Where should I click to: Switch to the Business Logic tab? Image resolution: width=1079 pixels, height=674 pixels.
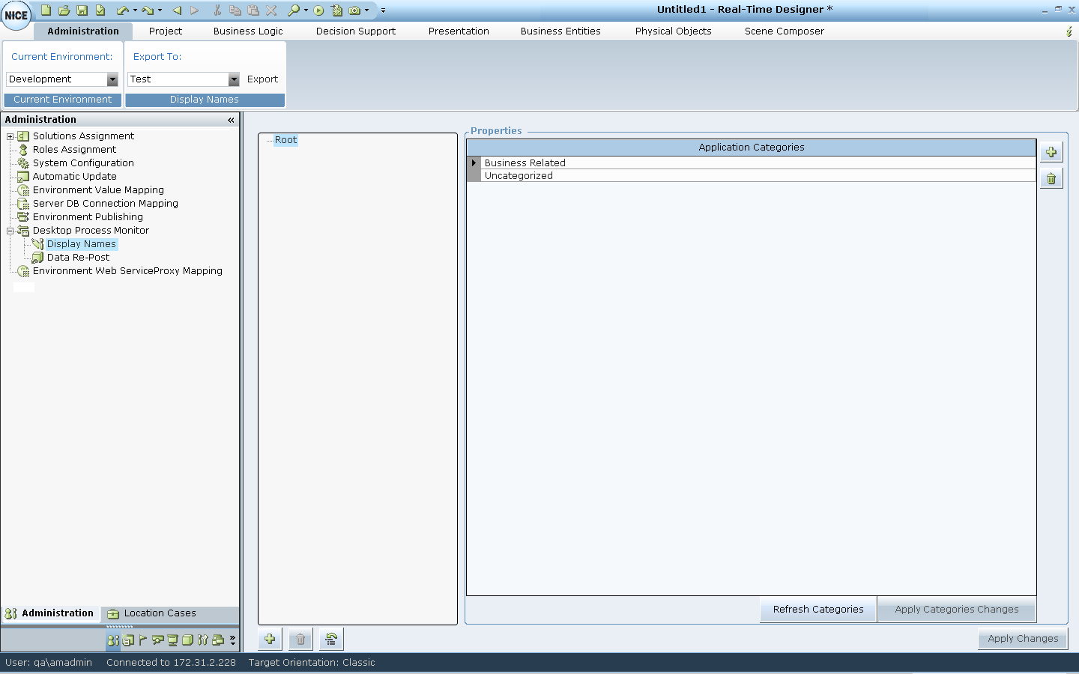click(248, 31)
